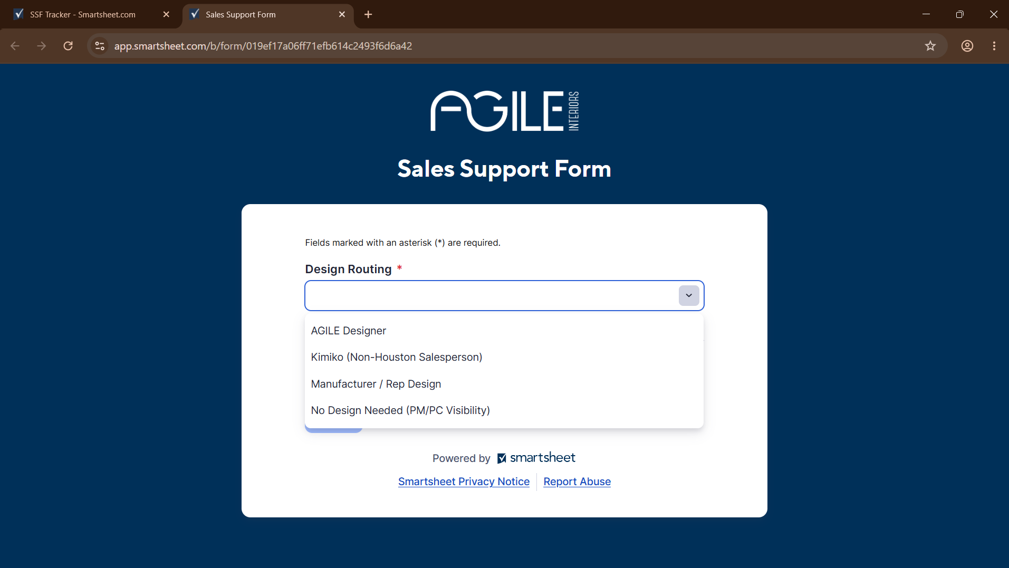Click the address bar URL
This screenshot has width=1009, height=568.
[263, 46]
